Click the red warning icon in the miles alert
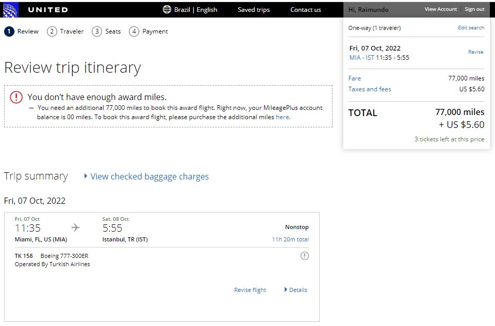The width and height of the screenshot is (495, 326). click(x=16, y=97)
